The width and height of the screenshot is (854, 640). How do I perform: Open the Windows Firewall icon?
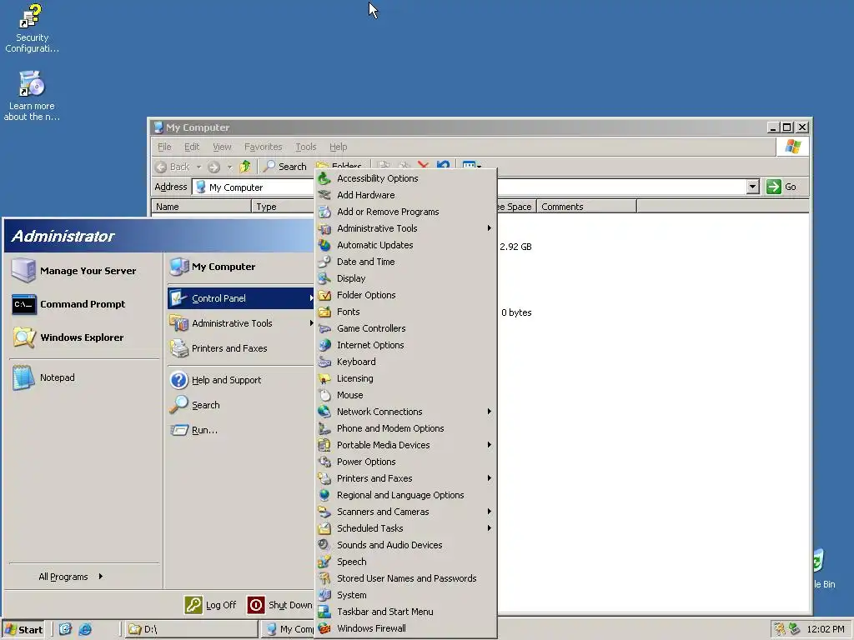(x=324, y=628)
